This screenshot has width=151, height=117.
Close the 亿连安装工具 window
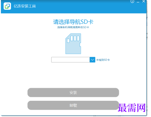(144, 1)
